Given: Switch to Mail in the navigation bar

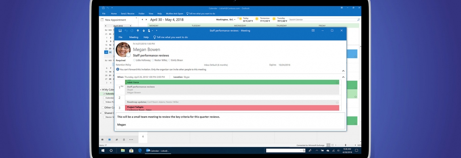Looking at the screenshot, I should [x=102, y=139].
